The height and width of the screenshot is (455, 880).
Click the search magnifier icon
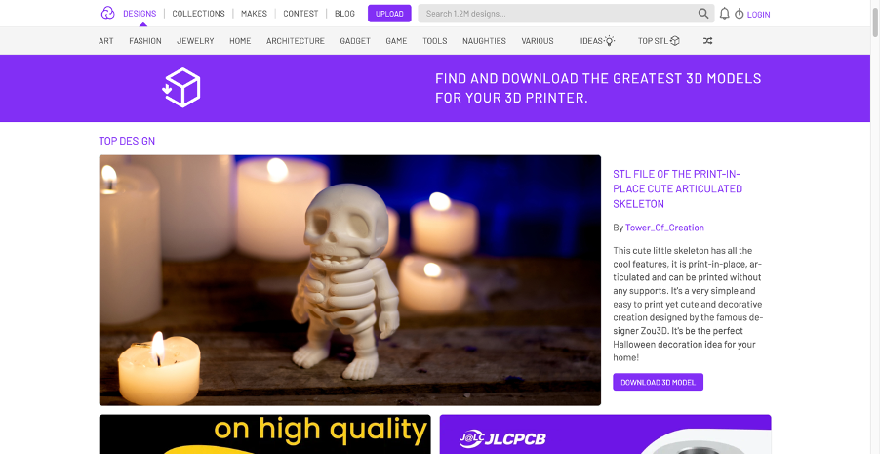point(703,14)
